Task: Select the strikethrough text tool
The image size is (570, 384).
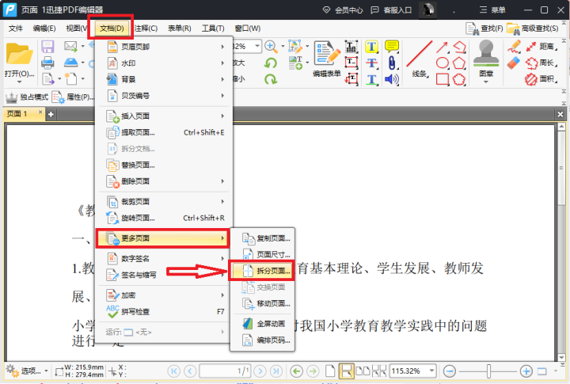Action: click(x=371, y=63)
